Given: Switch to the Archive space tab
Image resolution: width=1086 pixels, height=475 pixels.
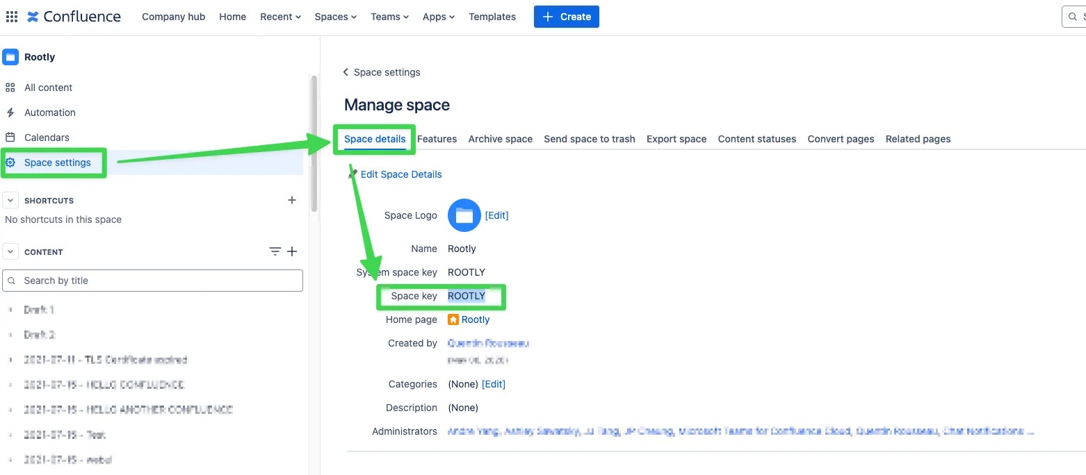Looking at the screenshot, I should [501, 139].
